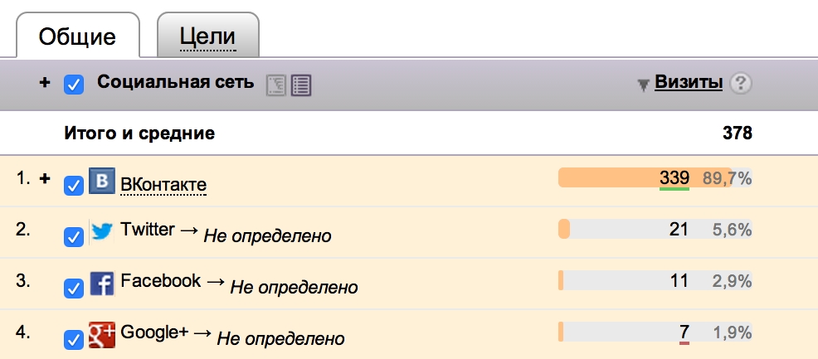
Task: Click the Twitter bird icon
Action: [102, 232]
